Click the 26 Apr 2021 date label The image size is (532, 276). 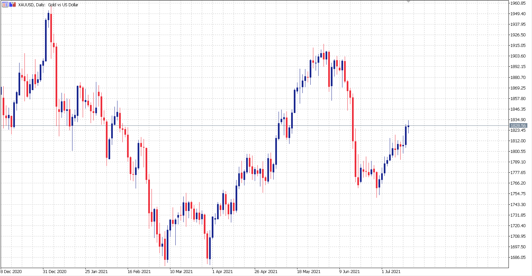266,272
